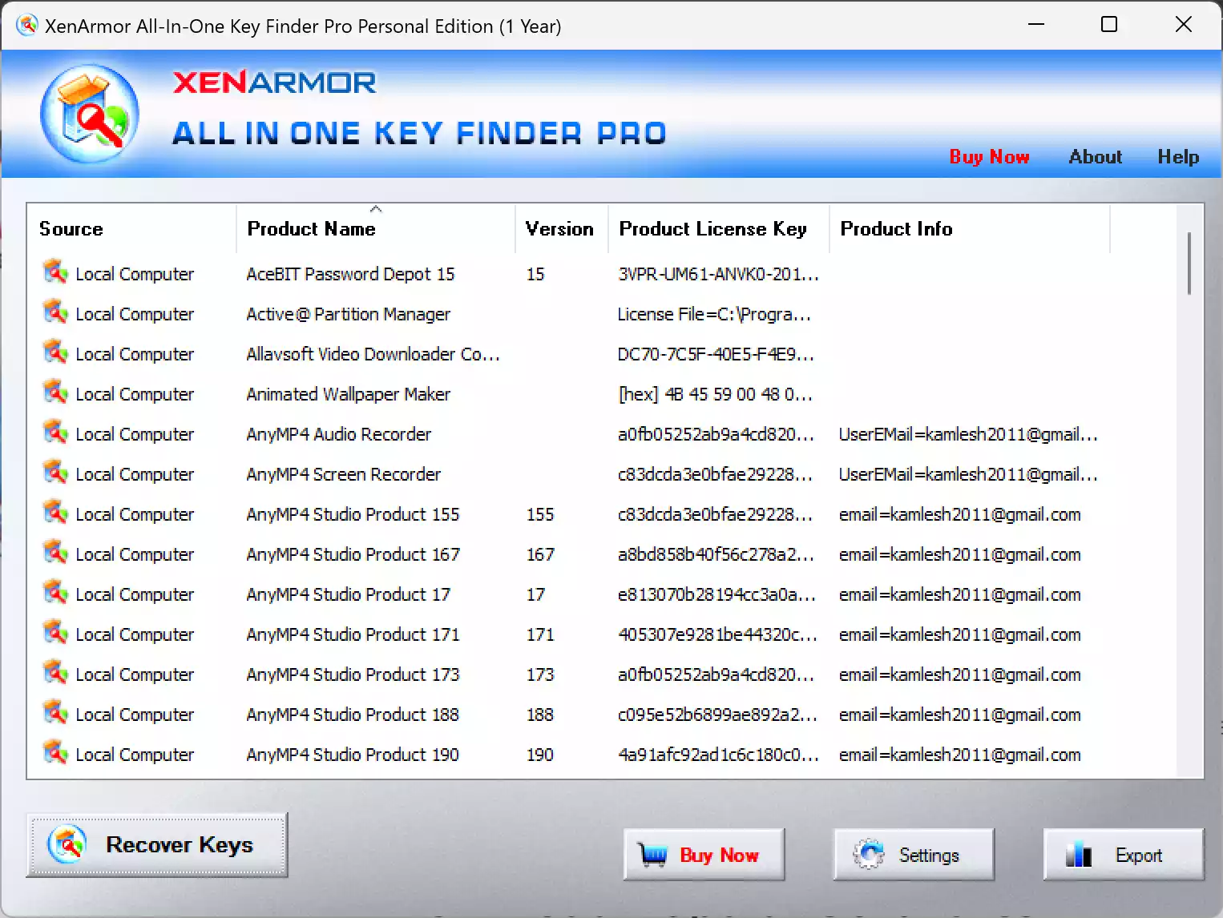
Task: Click license key 405307e9281be44320c...
Action: pos(718,634)
